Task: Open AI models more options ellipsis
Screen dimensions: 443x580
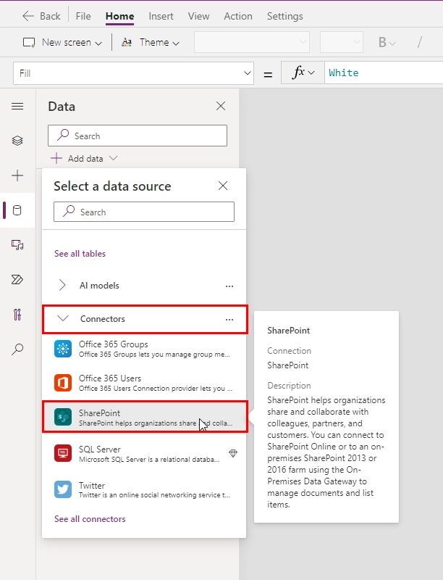Action: pyautogui.click(x=229, y=286)
